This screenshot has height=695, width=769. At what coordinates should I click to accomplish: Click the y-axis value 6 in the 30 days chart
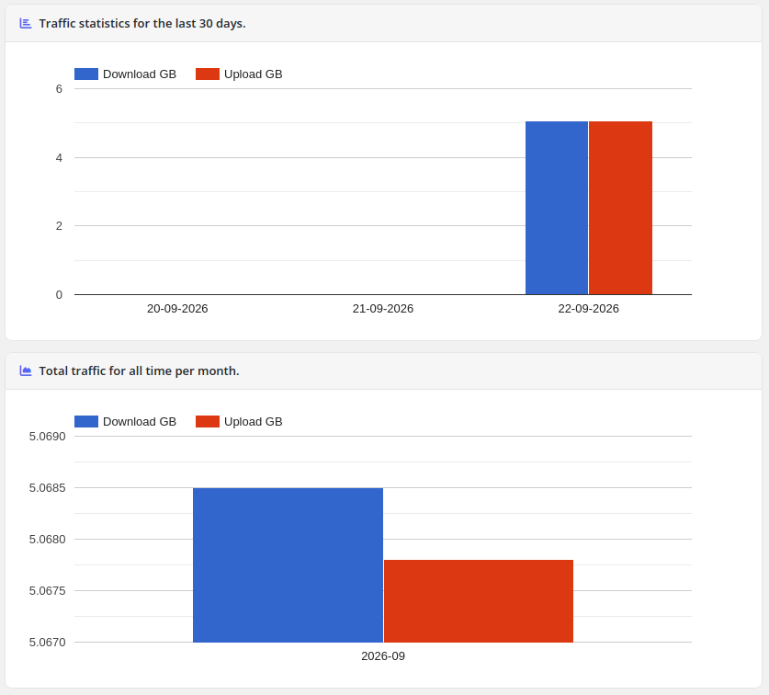pos(60,89)
